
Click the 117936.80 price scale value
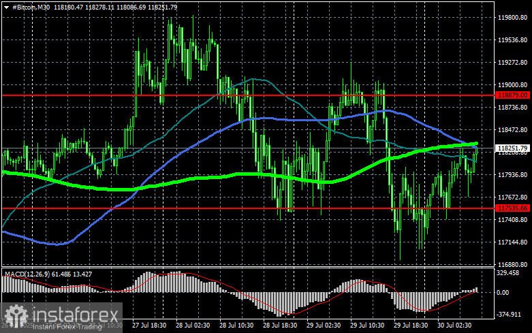[512, 174]
